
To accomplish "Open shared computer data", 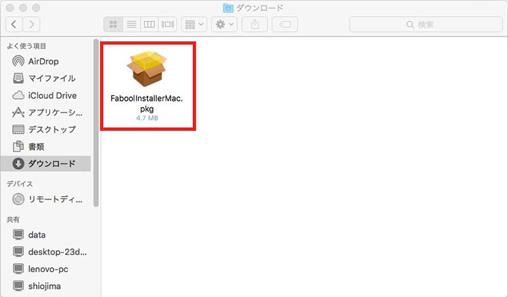I will 45,235.
